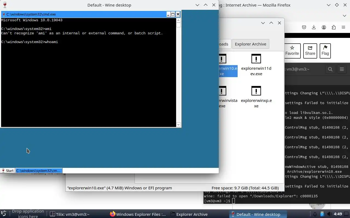This screenshot has height=218, width=350.
Task: Open the Firefox hamburger menu
Action: coord(343,27)
